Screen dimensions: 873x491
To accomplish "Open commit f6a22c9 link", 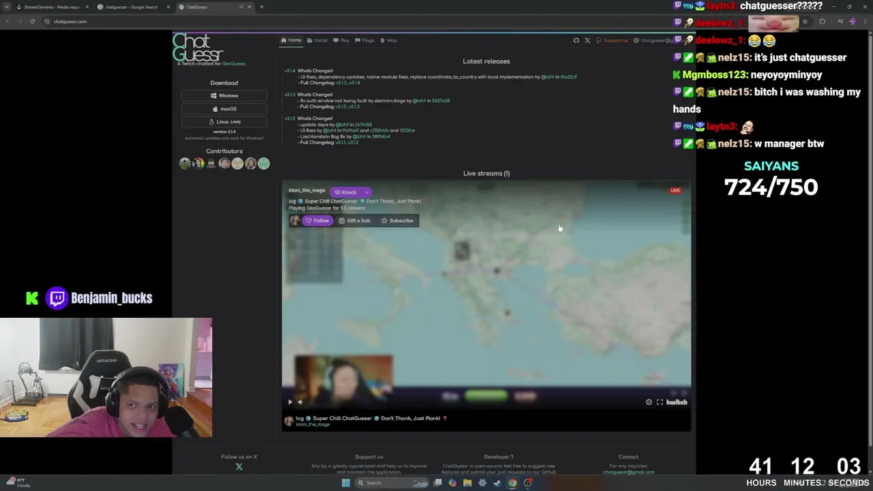I will (568, 77).
